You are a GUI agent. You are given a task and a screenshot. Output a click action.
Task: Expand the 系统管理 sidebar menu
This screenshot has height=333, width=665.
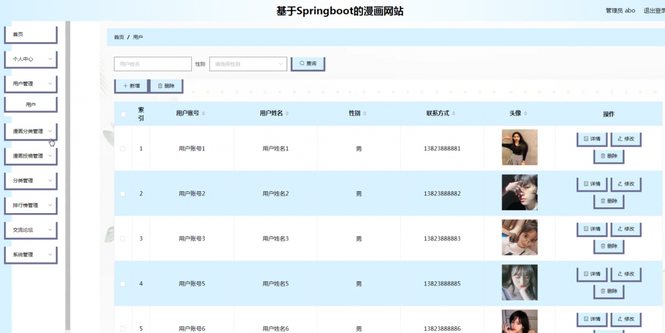31,255
